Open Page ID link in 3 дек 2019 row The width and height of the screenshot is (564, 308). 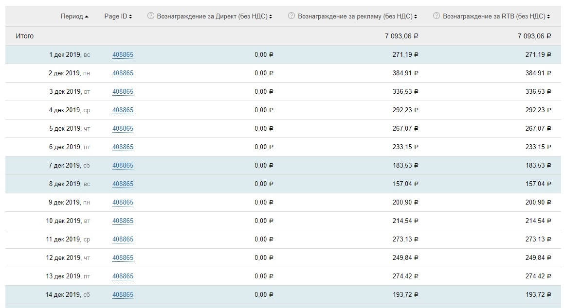123,92
